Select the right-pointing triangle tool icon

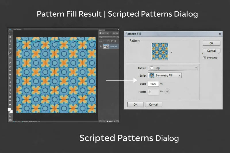[10, 78]
